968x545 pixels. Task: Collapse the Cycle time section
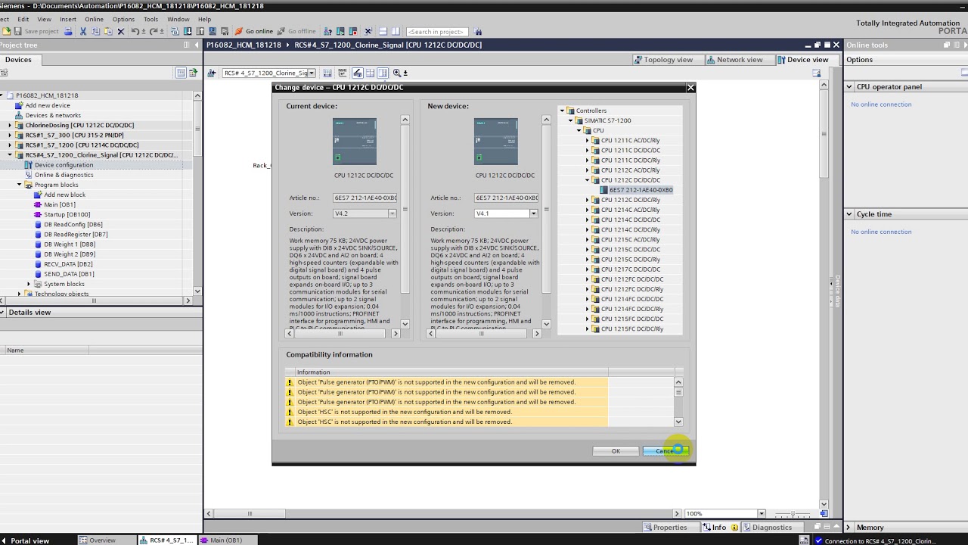click(x=849, y=214)
